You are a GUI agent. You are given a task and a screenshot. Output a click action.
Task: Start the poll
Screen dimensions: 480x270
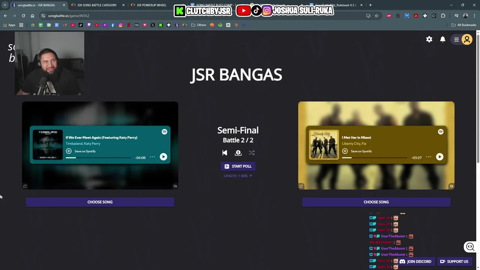click(238, 166)
